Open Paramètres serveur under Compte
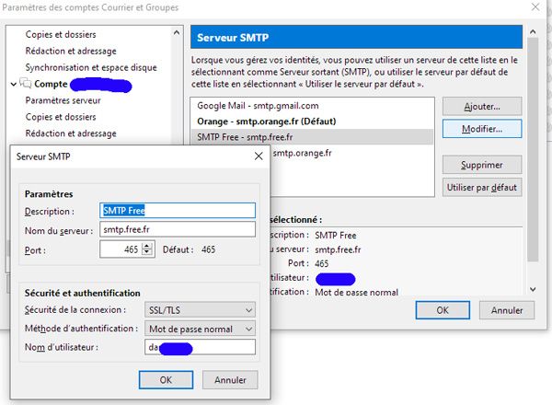This screenshot has height=405, width=552. point(63,100)
